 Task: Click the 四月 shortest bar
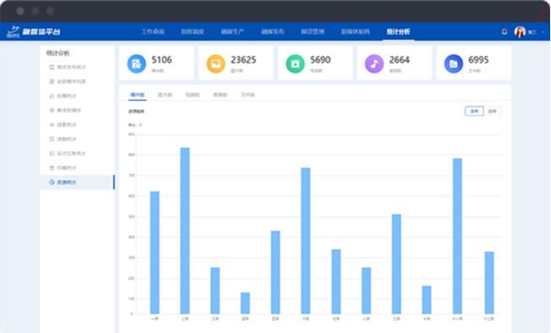click(246, 303)
